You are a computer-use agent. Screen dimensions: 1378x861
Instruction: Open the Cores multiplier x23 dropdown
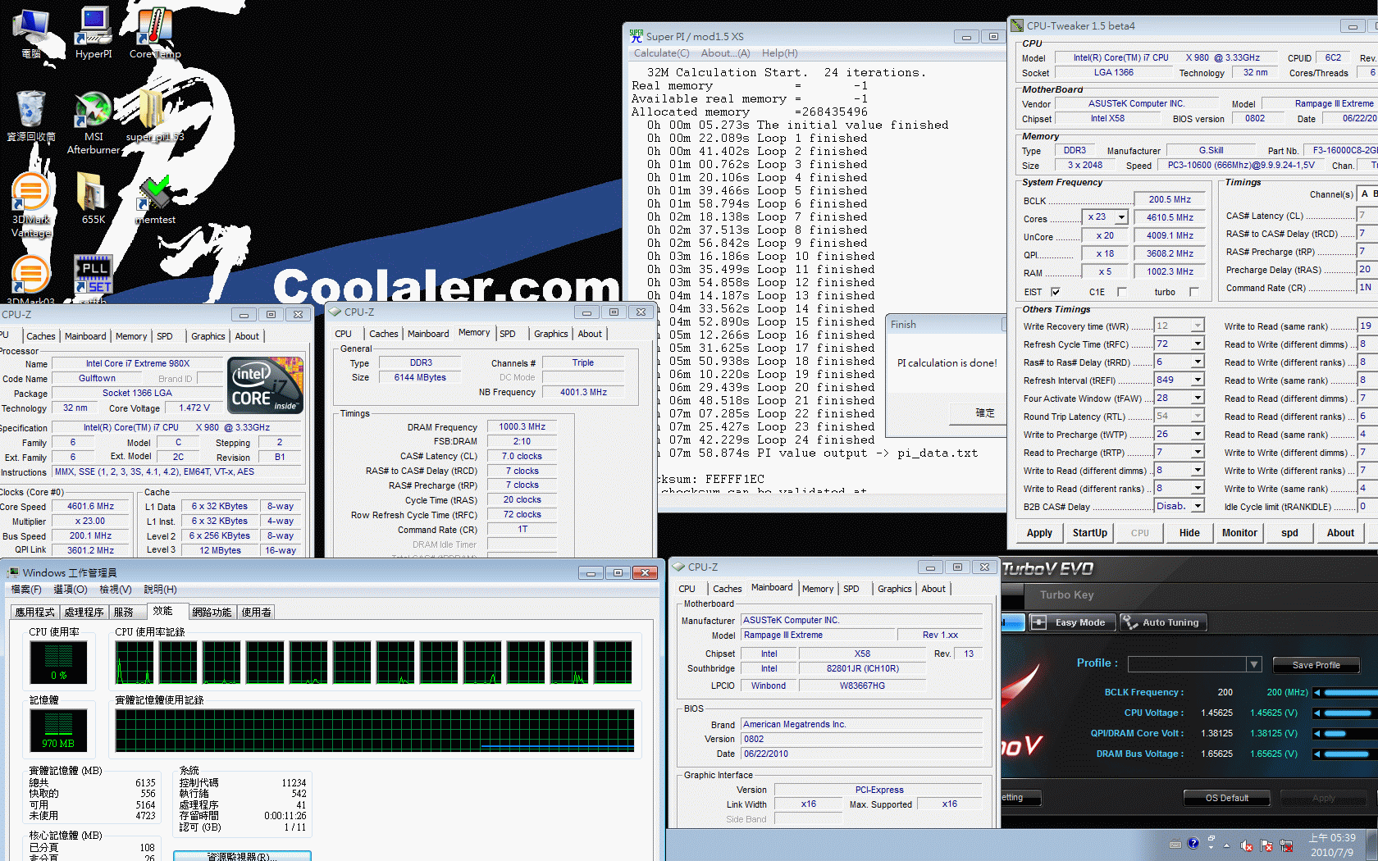(1121, 217)
